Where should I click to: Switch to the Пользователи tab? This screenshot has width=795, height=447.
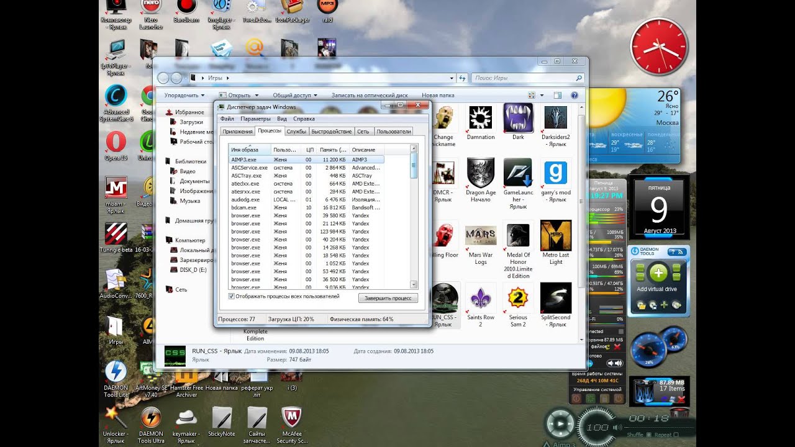click(394, 132)
